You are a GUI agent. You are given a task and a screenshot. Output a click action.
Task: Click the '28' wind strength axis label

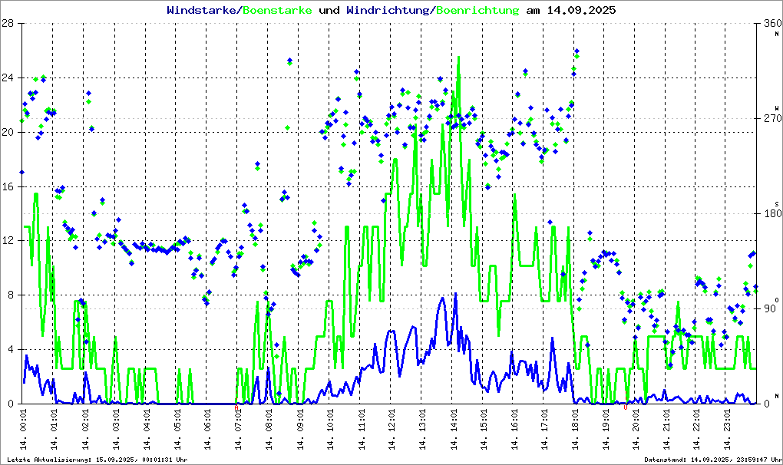click(8, 24)
